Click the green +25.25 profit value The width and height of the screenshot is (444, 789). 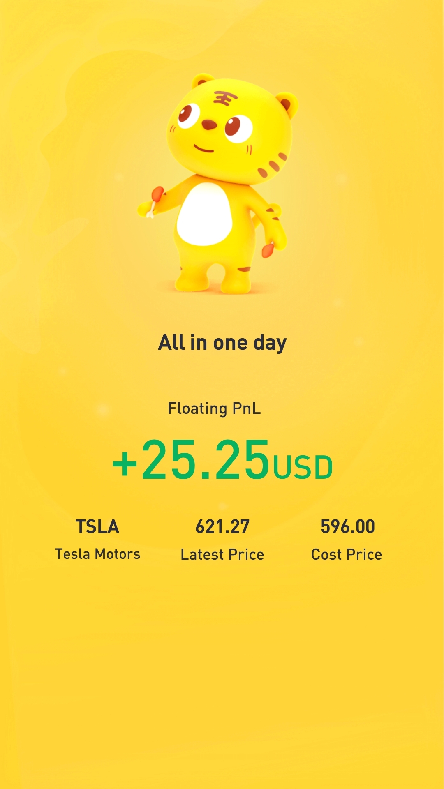191,460
